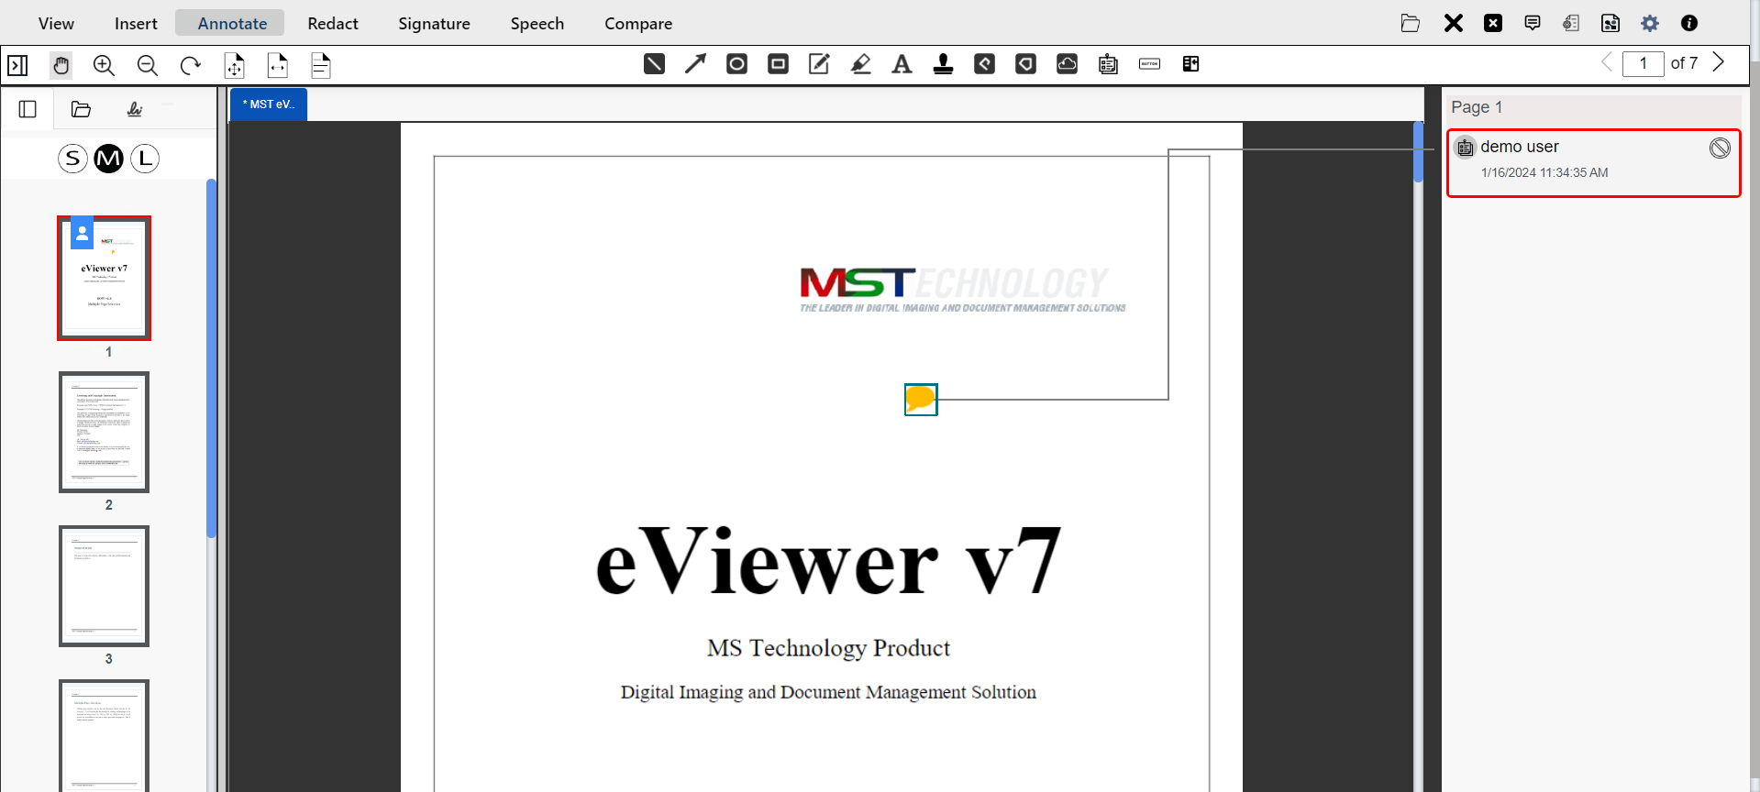Open the Compare menu tab
Image resolution: width=1760 pixels, height=792 pixels.
tap(638, 23)
